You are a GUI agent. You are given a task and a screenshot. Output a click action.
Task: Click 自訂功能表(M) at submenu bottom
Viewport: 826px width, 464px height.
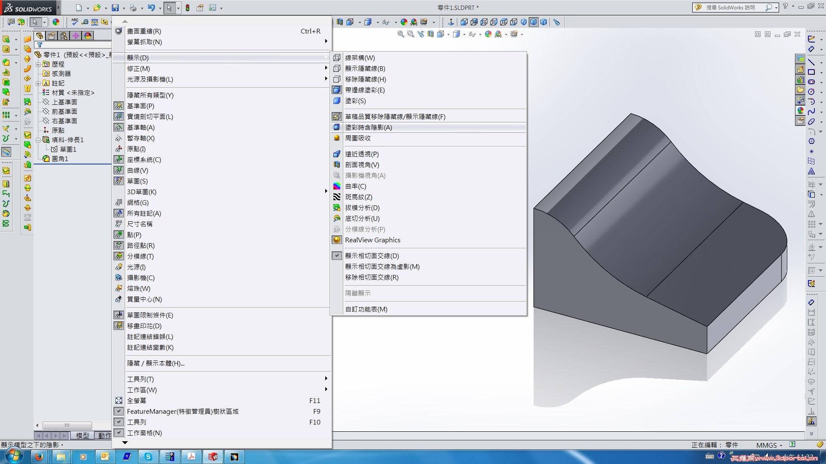click(x=366, y=309)
